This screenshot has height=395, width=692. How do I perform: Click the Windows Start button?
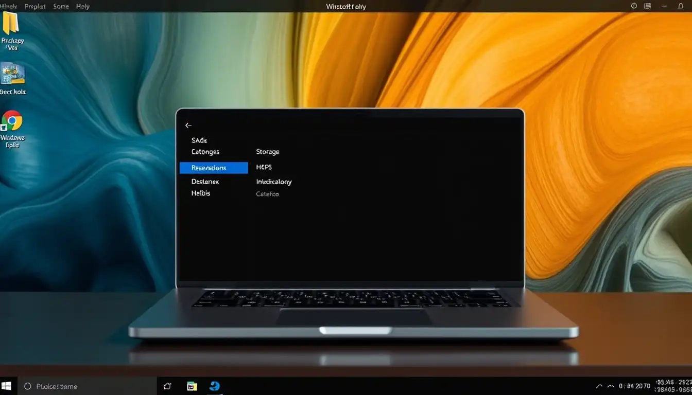coord(7,386)
